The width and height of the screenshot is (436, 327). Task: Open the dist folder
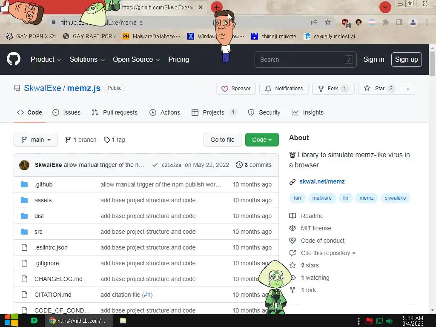39,216
